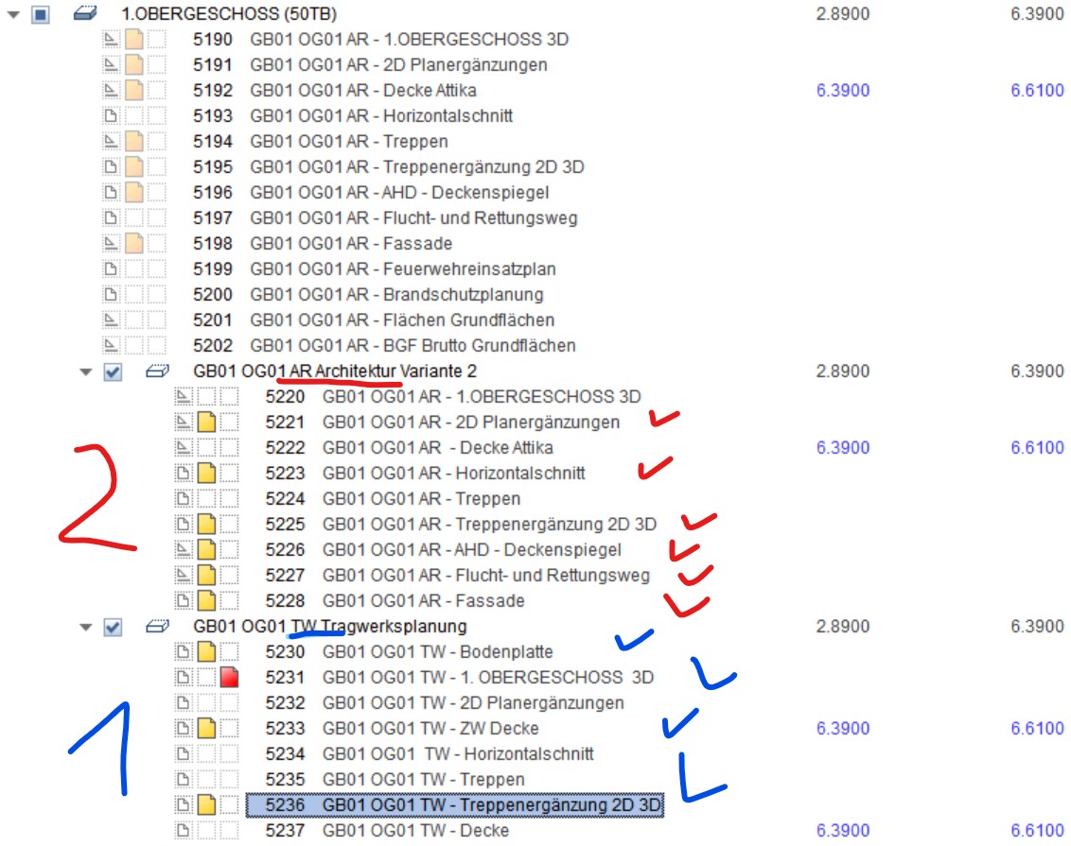Click the yellow status icon of file 5228
The image size is (1071, 846).
tap(205, 601)
